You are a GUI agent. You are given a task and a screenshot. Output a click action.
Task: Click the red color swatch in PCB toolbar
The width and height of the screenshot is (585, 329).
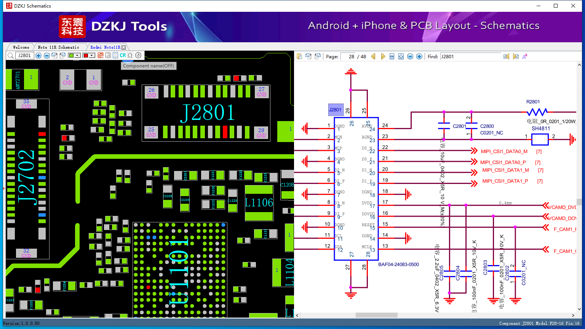tap(86, 56)
